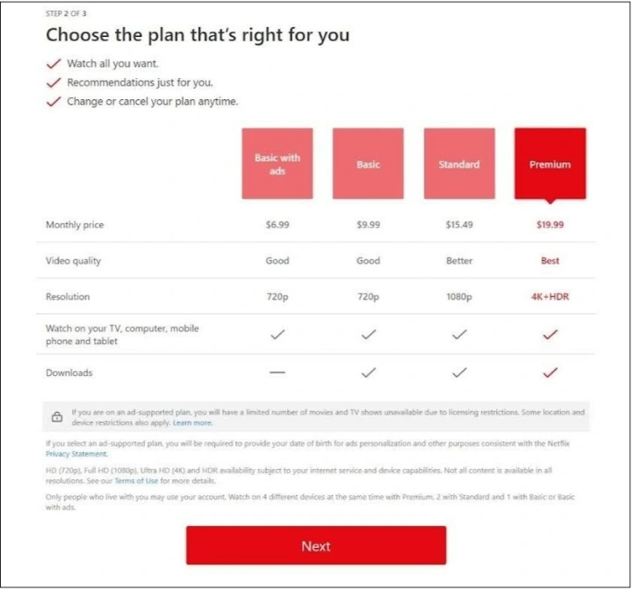Open the Learn more link

click(x=192, y=422)
